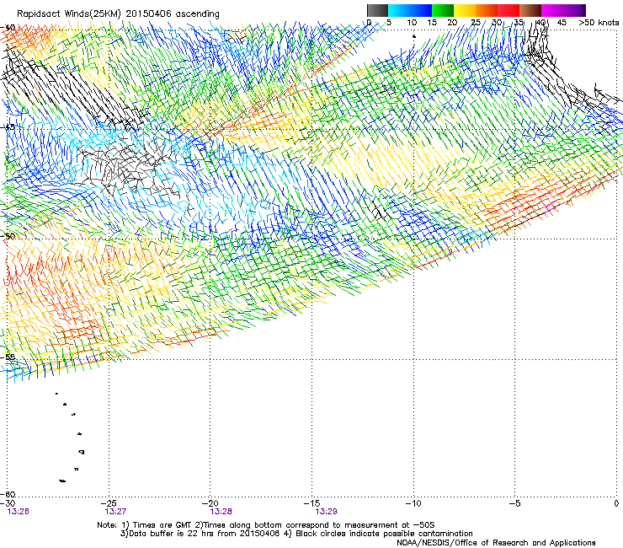
Task: Click the longitude label '-25'
Action: click(109, 503)
